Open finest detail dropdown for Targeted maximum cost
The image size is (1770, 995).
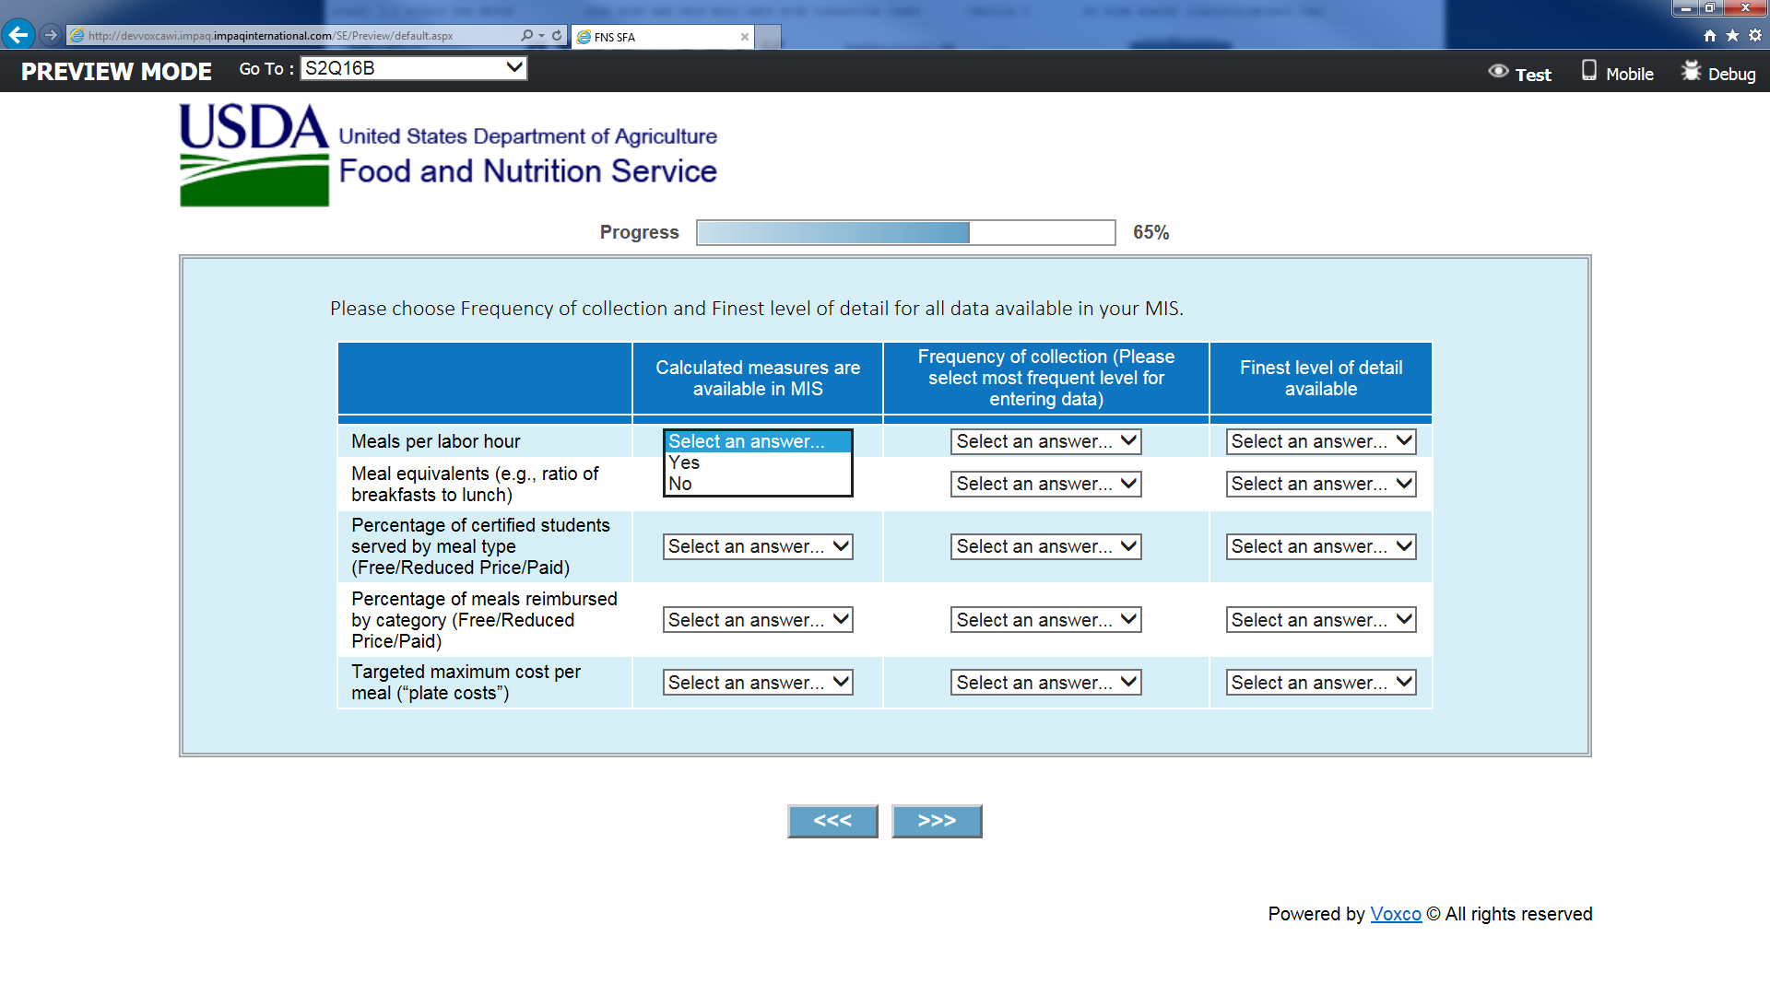tap(1320, 683)
